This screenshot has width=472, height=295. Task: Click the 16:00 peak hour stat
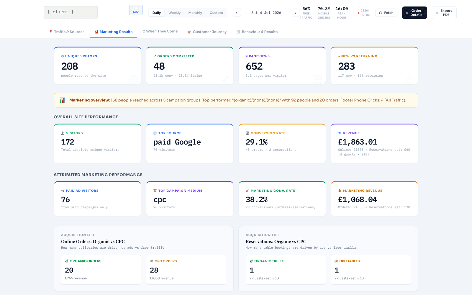342,13
